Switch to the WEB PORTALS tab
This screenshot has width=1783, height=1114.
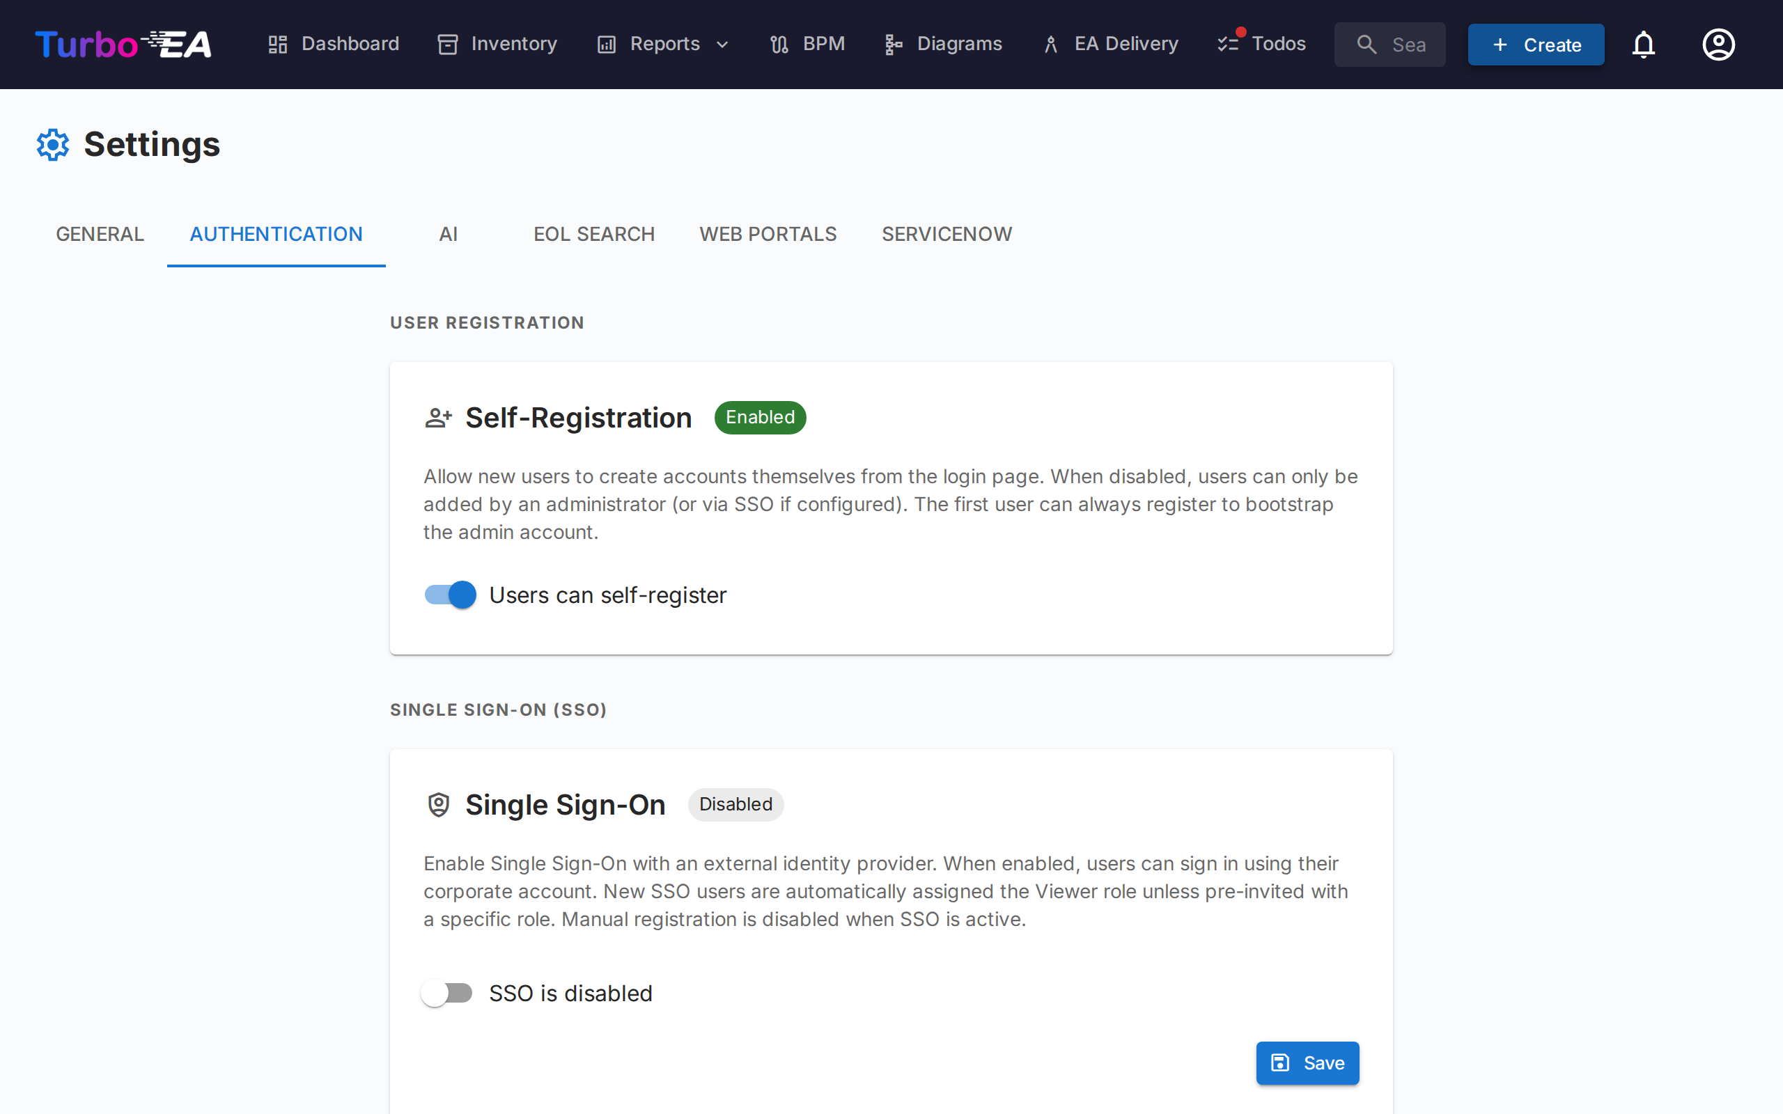point(768,233)
